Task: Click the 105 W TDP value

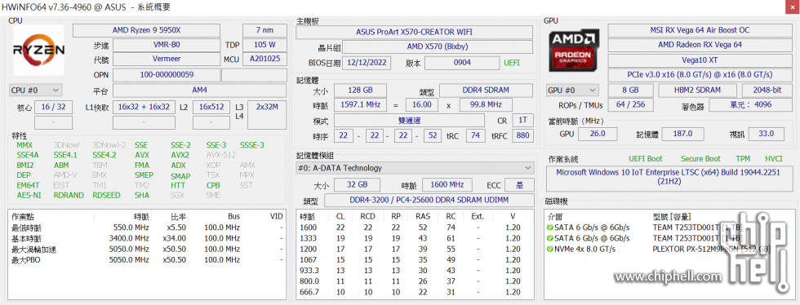Action: coord(264,45)
